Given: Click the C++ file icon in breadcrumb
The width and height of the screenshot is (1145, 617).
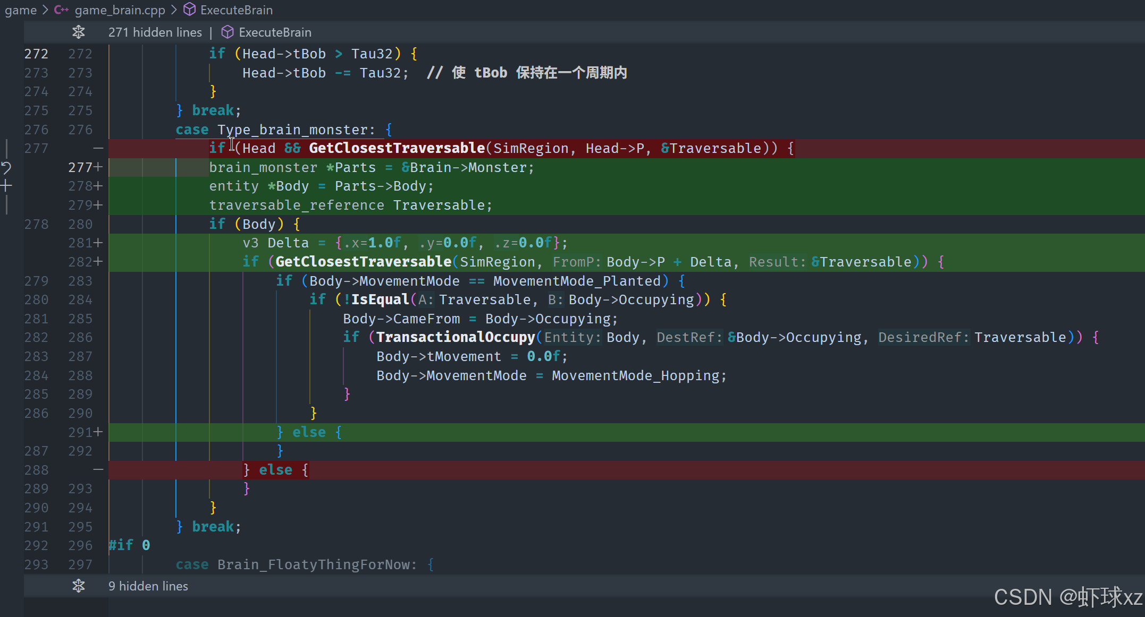Looking at the screenshot, I should coord(61,10).
